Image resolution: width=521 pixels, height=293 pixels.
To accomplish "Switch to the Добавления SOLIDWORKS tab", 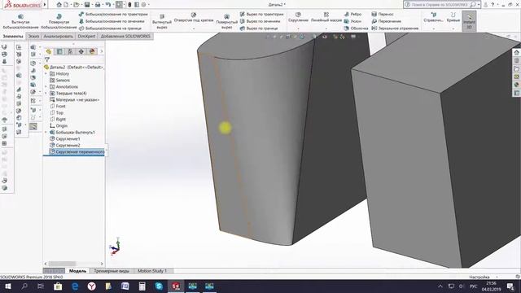I will pyautogui.click(x=125, y=36).
